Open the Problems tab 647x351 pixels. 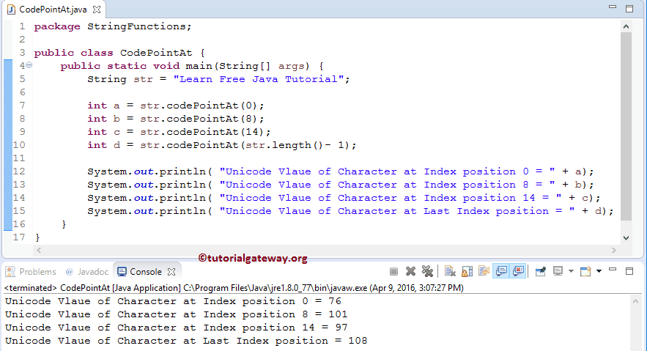coord(37,272)
